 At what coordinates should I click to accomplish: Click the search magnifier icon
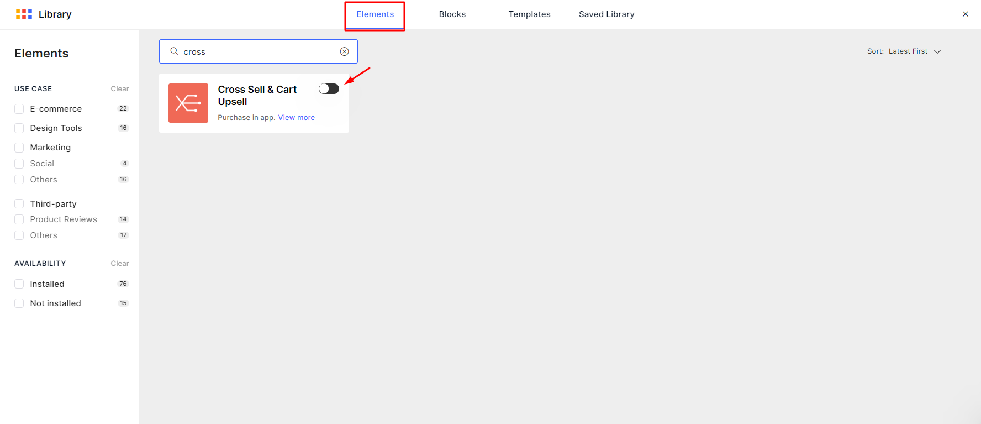174,51
